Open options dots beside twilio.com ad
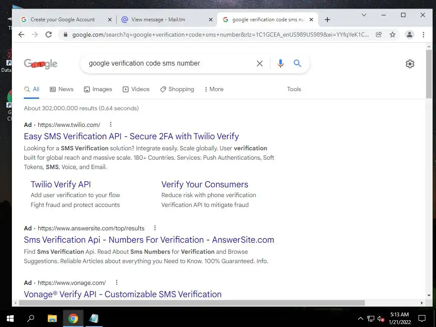The width and height of the screenshot is (436, 327). 110,124
